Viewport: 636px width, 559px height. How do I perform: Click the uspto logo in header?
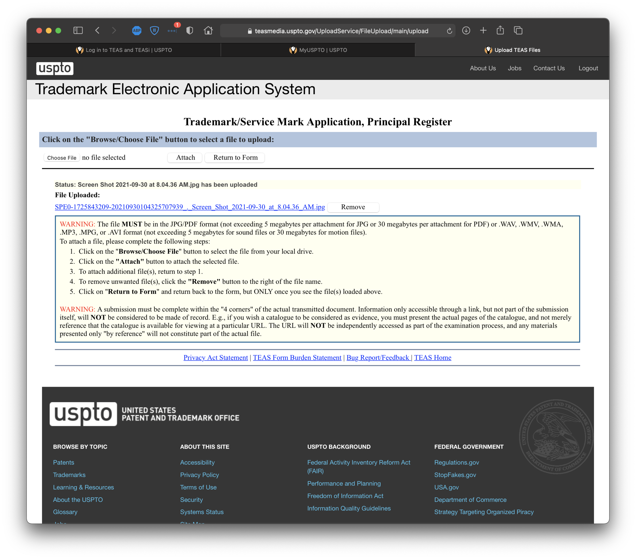[55, 68]
